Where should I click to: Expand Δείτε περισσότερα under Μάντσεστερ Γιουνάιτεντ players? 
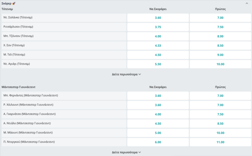point(126,152)
